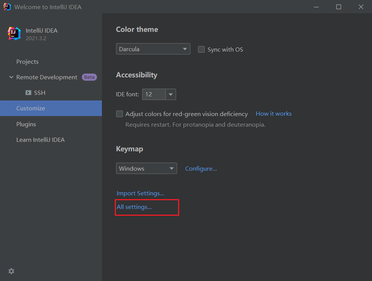This screenshot has width=372, height=281.
Task: Close the Welcome to IntelliJ IDEA window
Action: pos(361,7)
